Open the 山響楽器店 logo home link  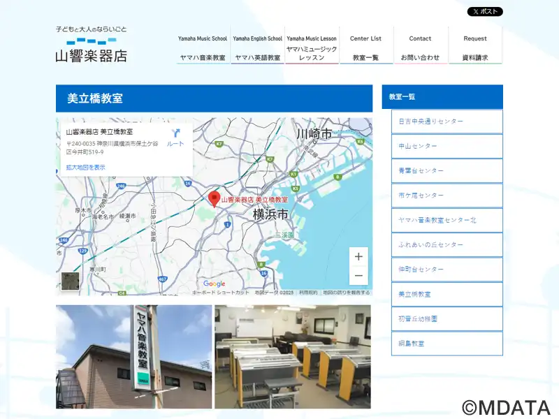92,45
